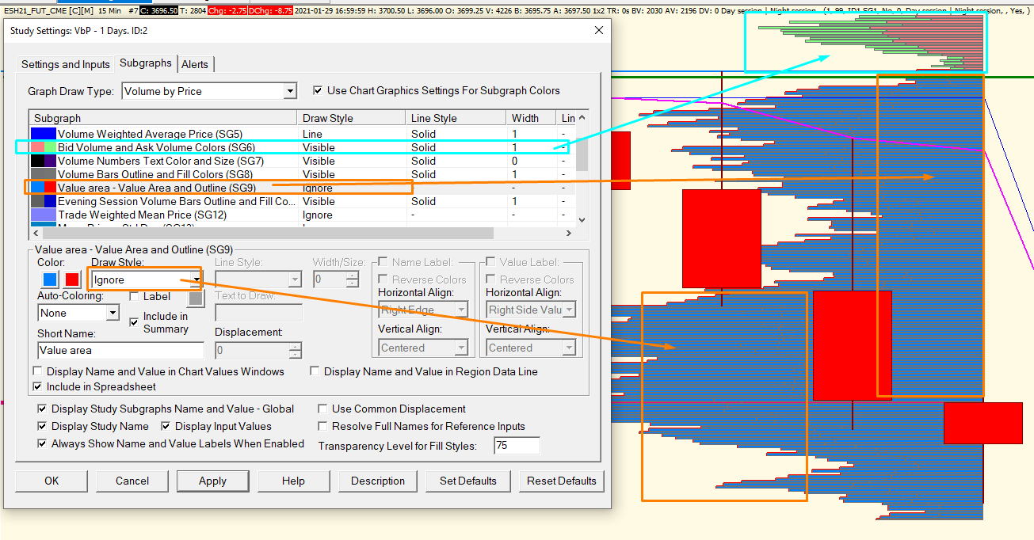Click the Line Style column header
The height and width of the screenshot is (540, 1034).
pos(456,118)
